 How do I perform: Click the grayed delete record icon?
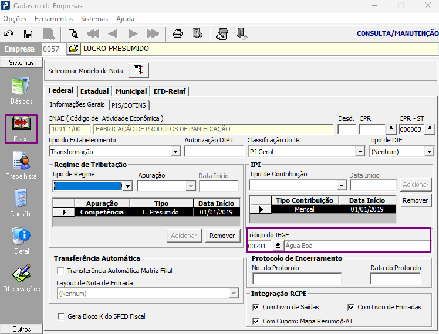[49, 34]
